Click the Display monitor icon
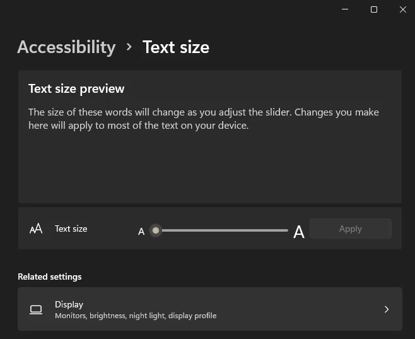 point(36,309)
